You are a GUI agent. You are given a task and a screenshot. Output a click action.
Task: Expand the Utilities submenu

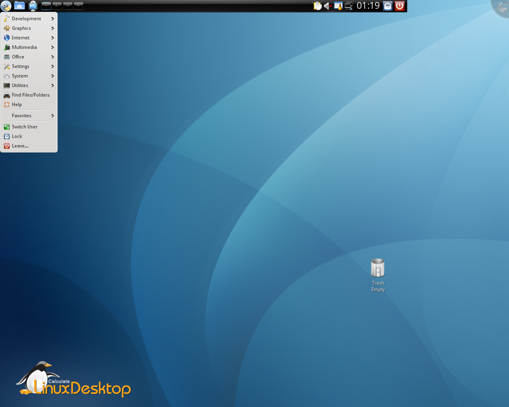29,85
